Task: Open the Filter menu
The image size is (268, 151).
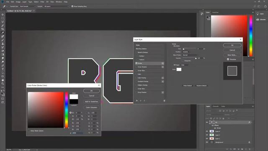Action: click(x=42, y=2)
